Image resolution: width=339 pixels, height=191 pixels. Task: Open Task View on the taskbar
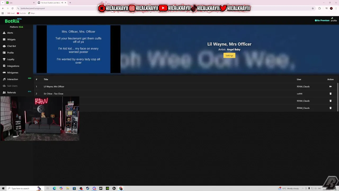coord(48,188)
